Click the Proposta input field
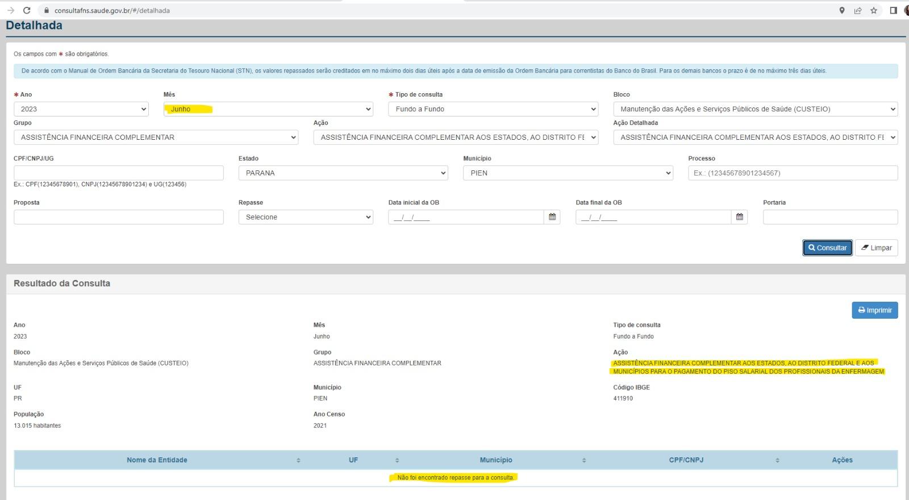Screen dimensions: 909x500 point(119,217)
